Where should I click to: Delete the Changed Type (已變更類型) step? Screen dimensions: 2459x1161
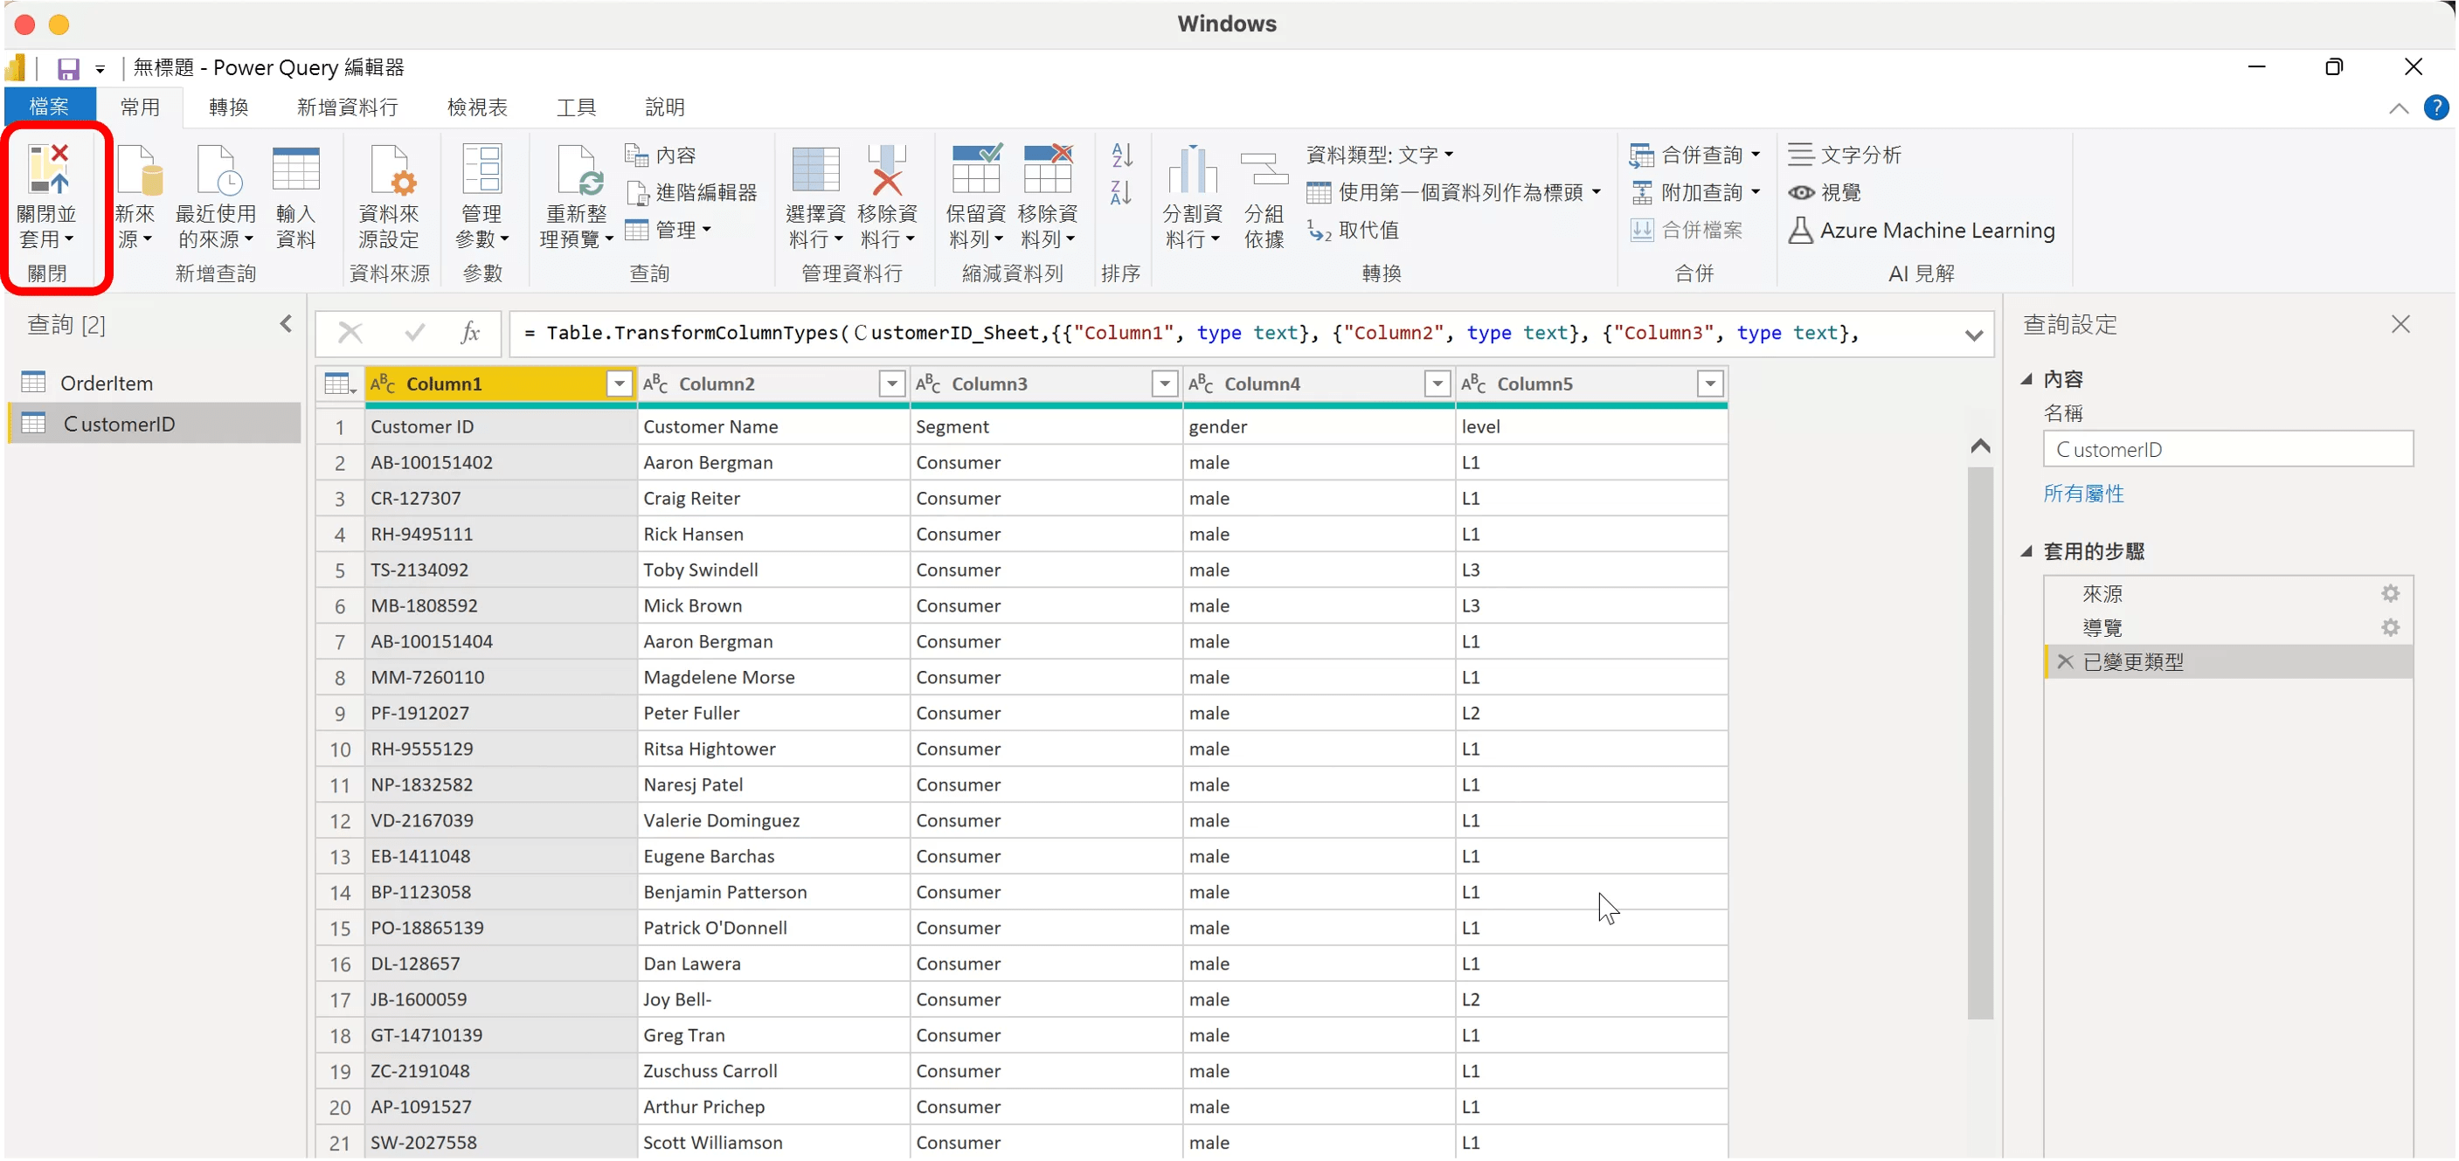[2066, 662]
